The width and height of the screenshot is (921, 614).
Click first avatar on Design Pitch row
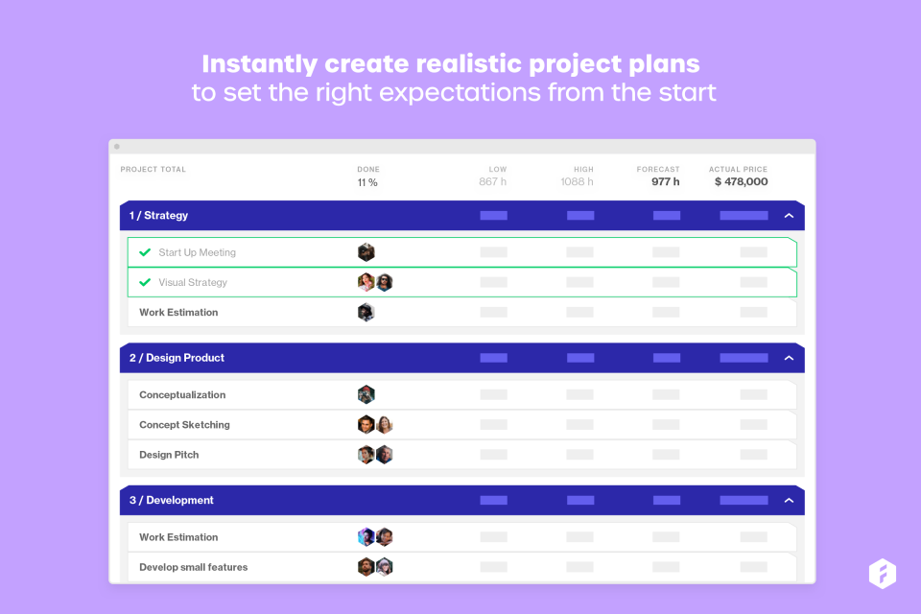point(366,454)
